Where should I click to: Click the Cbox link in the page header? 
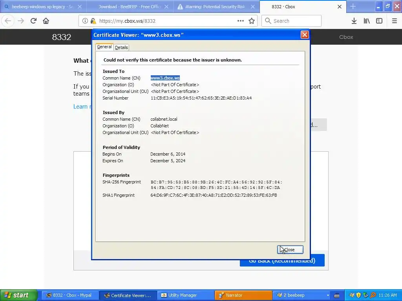click(x=346, y=37)
